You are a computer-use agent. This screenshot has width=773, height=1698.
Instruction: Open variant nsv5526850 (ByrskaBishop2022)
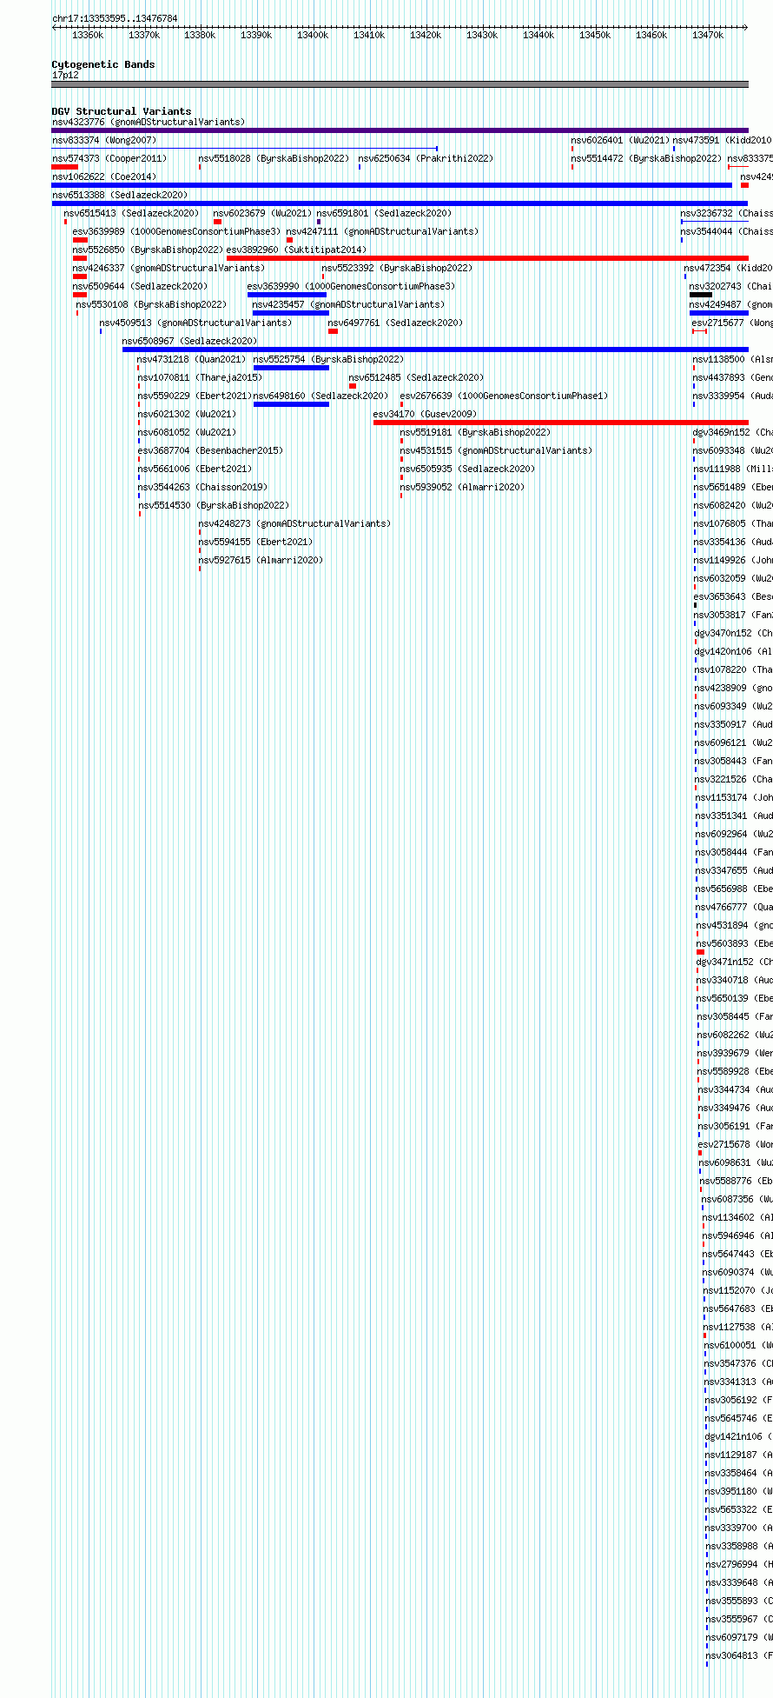click(x=148, y=250)
